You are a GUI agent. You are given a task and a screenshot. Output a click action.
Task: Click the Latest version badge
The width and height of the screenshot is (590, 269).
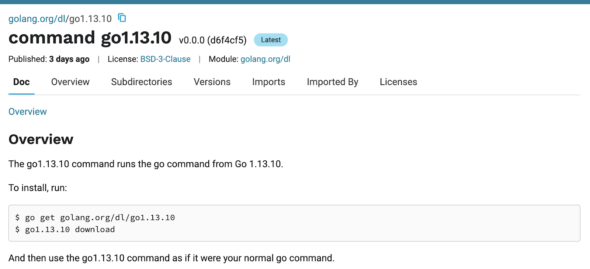[x=270, y=40]
